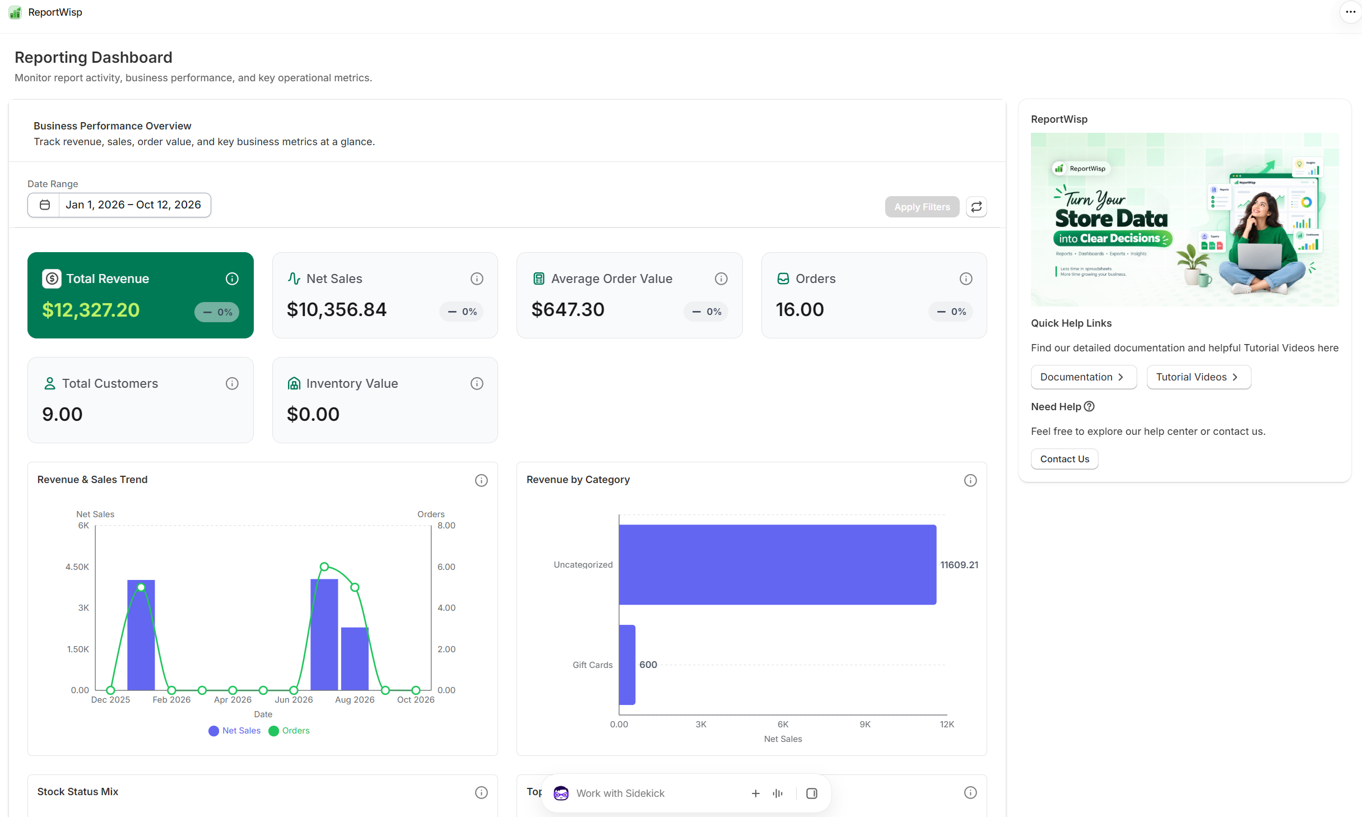Viewport: 1362px width, 817px height.
Task: Click the Sidekick avatar icon
Action: (x=561, y=793)
